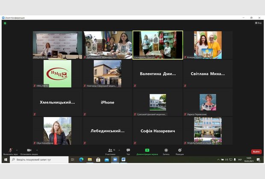Unmute microphone with Включить звук button

[x=11, y=151]
